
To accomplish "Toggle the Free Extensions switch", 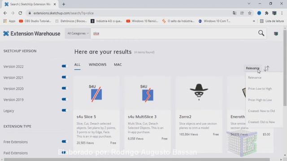I will 64,141.
